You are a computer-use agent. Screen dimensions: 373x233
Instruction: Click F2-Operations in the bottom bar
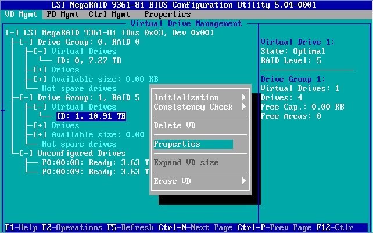pyautogui.click(x=72, y=228)
